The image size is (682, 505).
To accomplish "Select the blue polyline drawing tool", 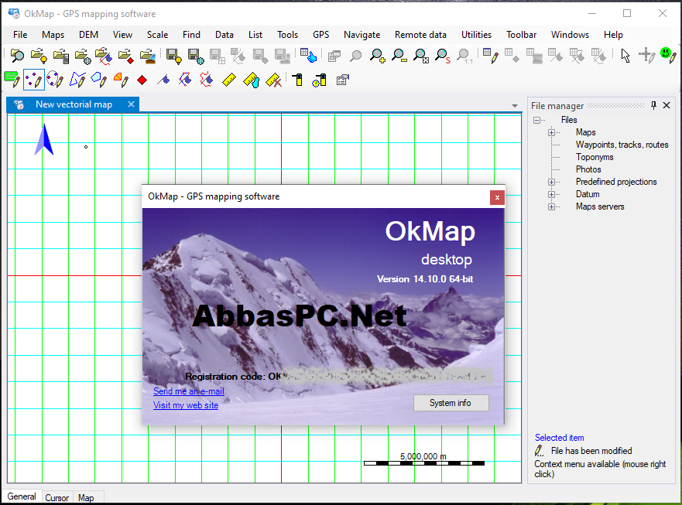I will [x=77, y=80].
